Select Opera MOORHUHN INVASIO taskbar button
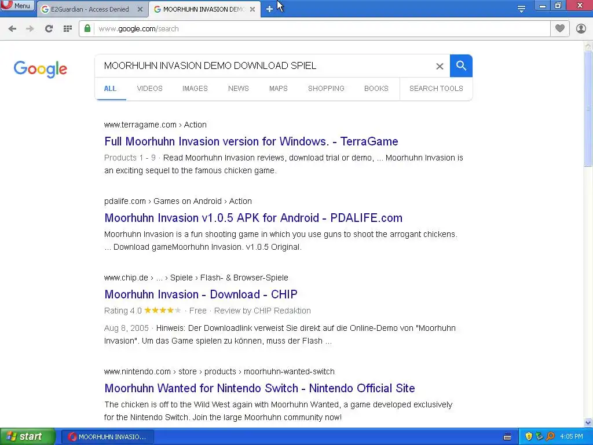The height and width of the screenshot is (445, 593). [107, 437]
